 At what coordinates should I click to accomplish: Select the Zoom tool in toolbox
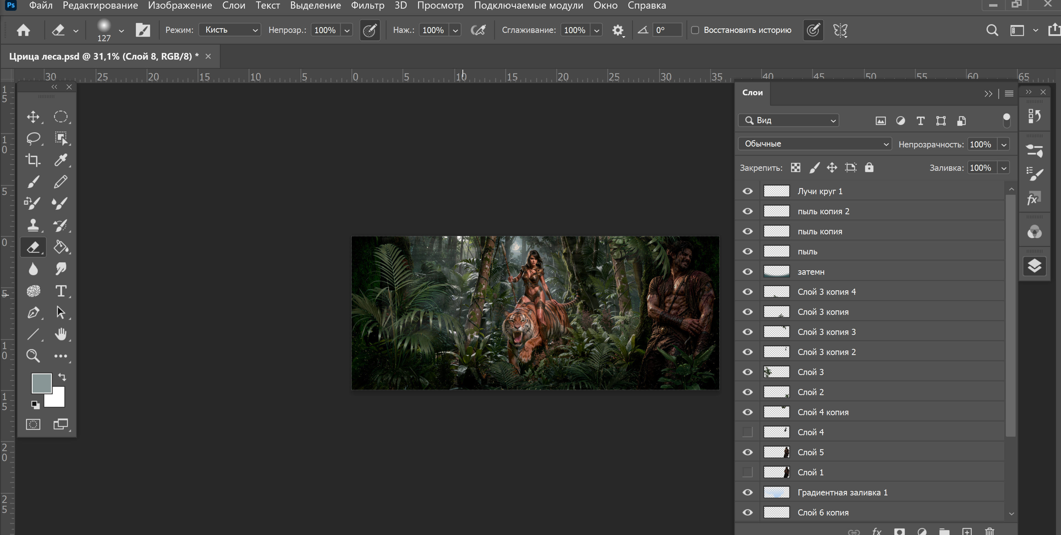(33, 356)
